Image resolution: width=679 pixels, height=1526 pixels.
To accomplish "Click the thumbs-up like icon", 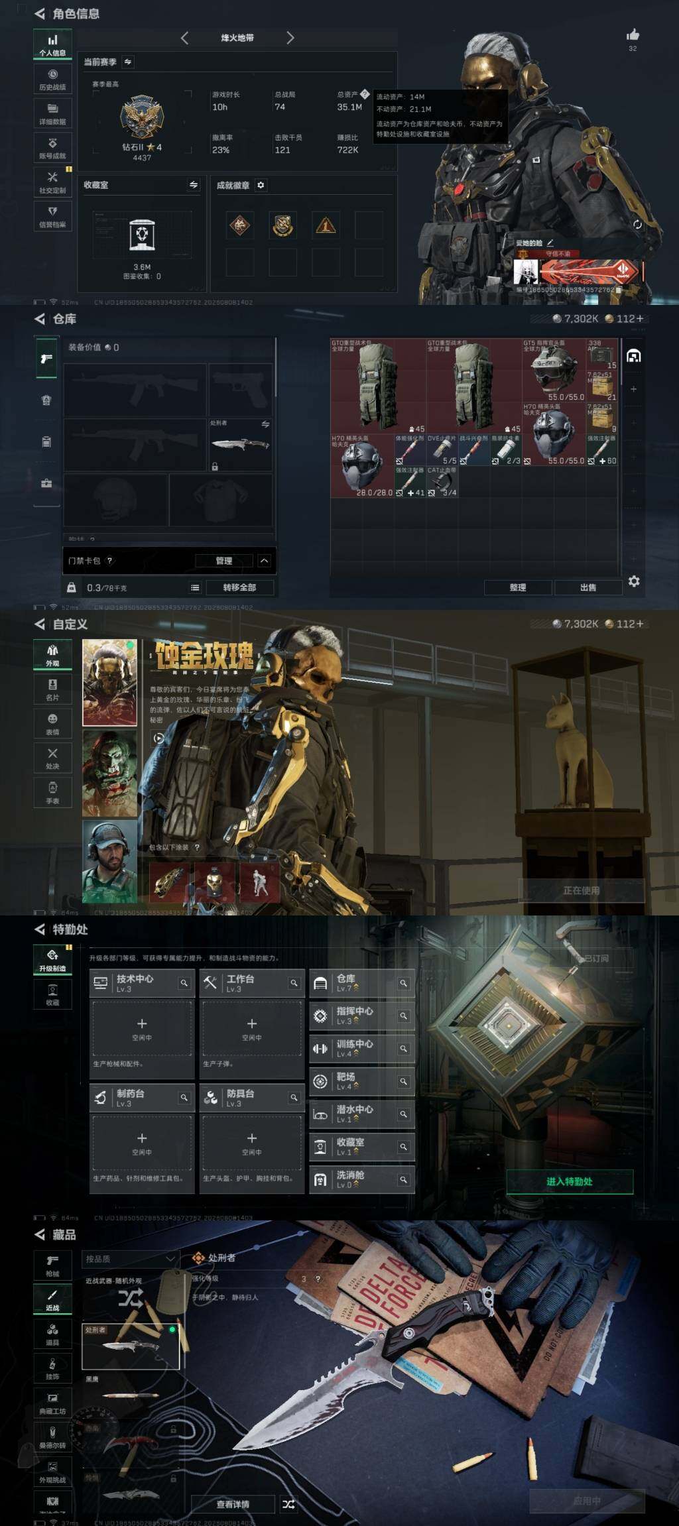I will point(633,34).
